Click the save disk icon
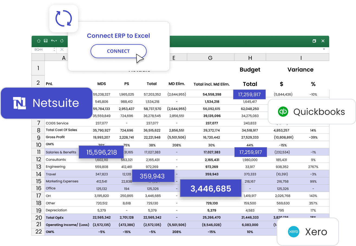 click(46, 41)
